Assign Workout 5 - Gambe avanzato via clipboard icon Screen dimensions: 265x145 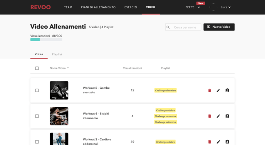click(x=227, y=90)
